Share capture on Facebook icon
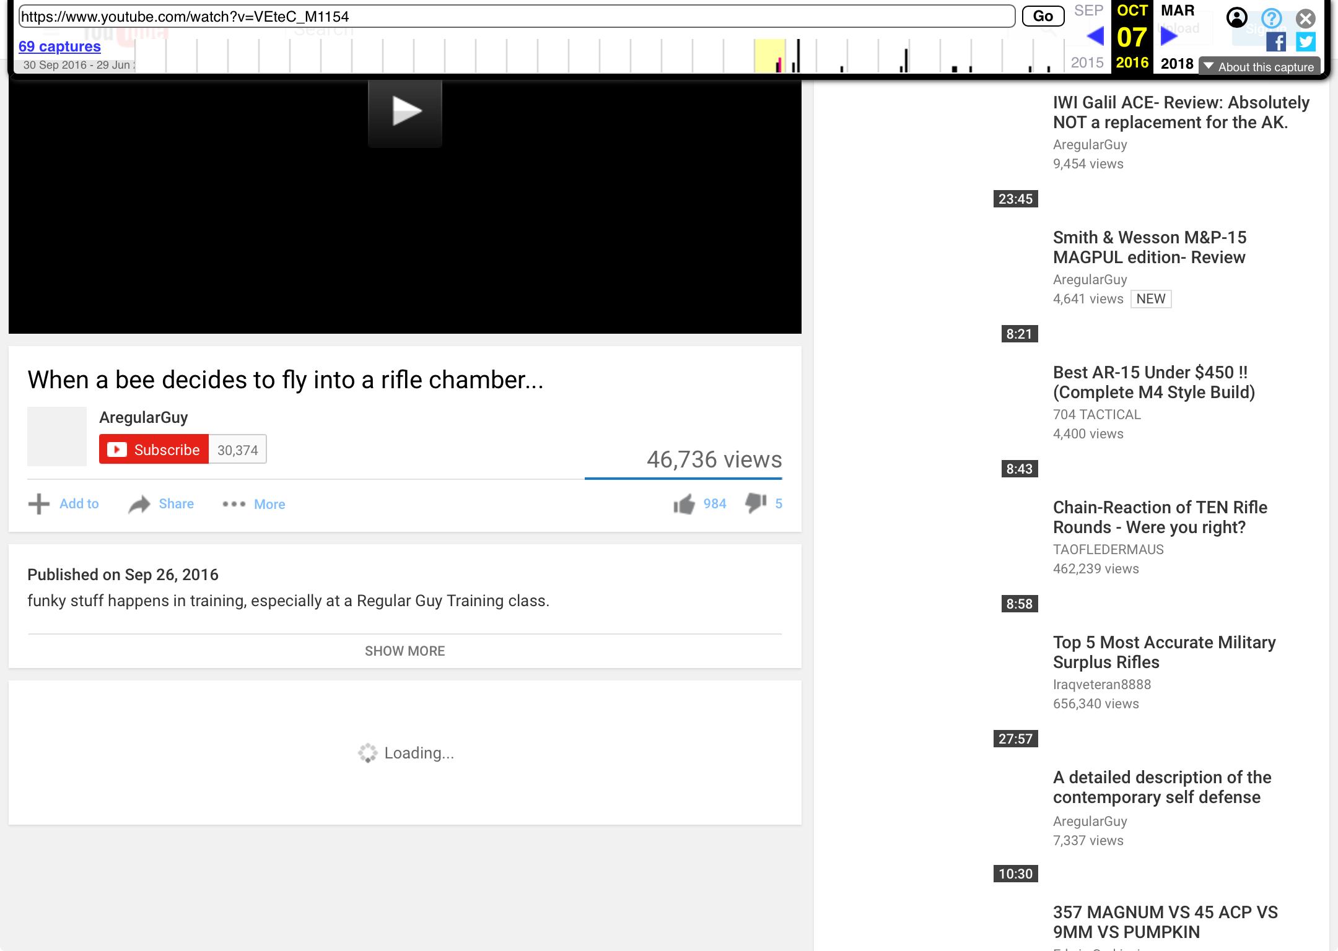 1275,42
